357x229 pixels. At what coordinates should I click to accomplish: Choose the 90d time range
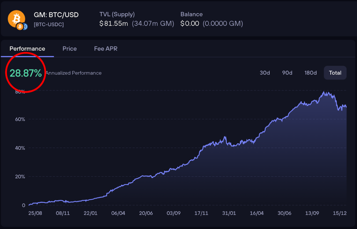pos(287,73)
